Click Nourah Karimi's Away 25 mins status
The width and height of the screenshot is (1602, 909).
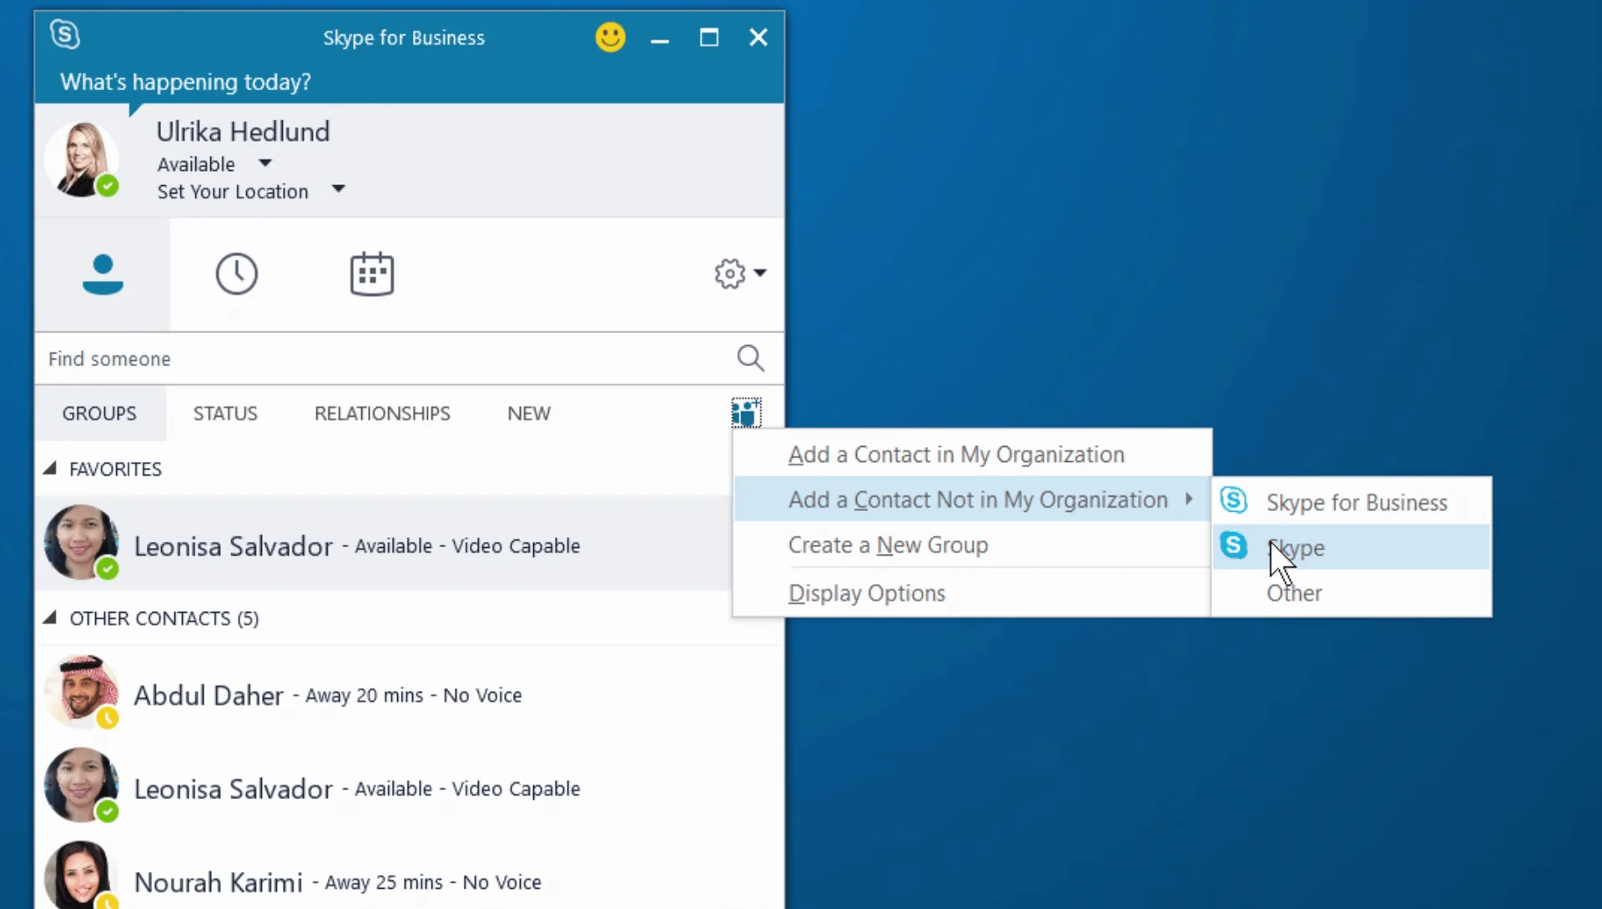click(384, 882)
